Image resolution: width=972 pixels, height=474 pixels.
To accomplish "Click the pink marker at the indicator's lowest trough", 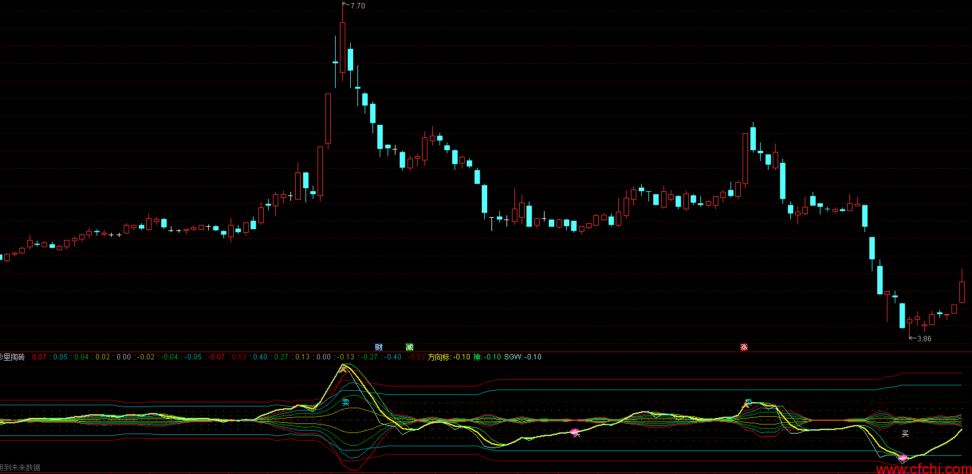I will 903,458.
